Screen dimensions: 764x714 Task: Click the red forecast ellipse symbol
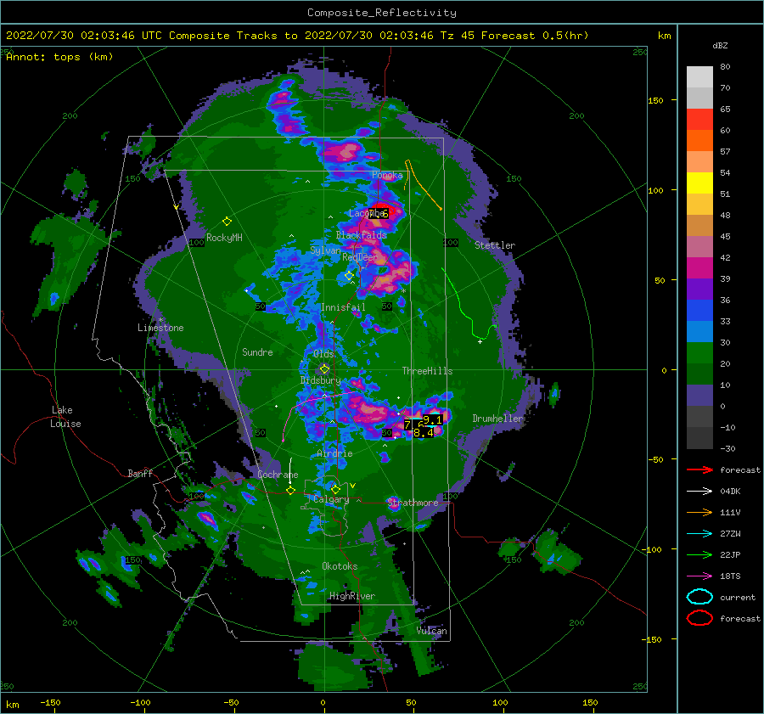699,618
